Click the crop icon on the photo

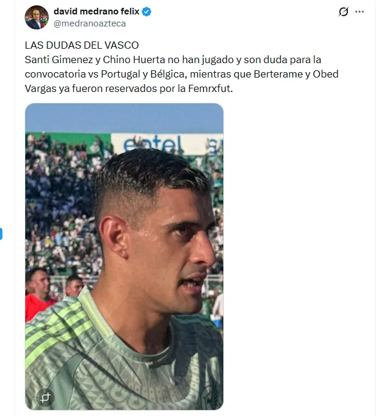pos(45,397)
